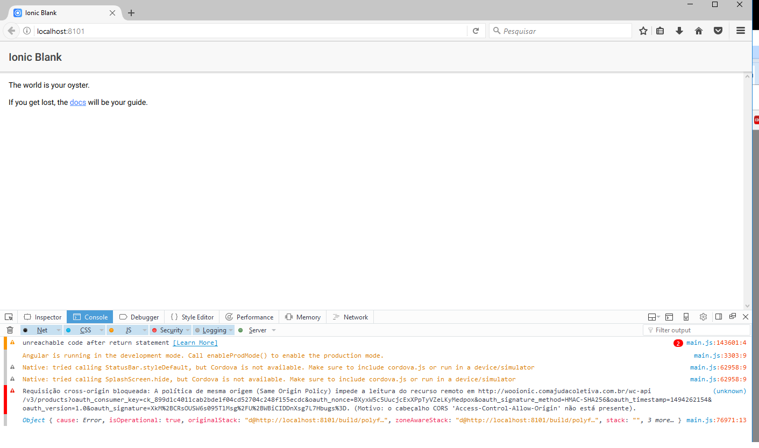Open the Memory tab
This screenshot has width=759, height=448.
pos(302,317)
